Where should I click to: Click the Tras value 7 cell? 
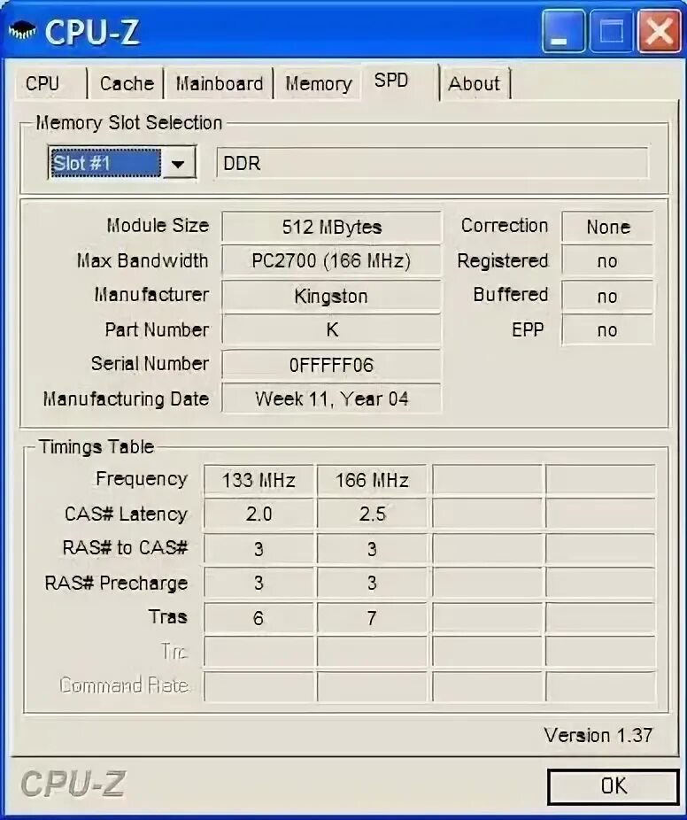[x=372, y=618]
